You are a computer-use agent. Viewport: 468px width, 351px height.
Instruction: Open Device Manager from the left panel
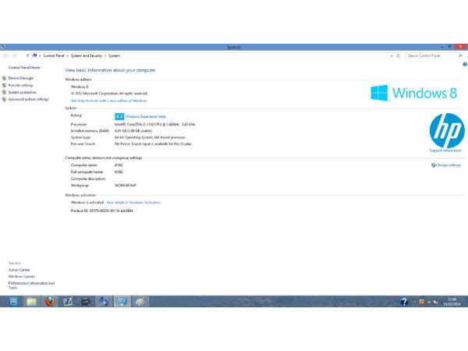click(x=21, y=79)
